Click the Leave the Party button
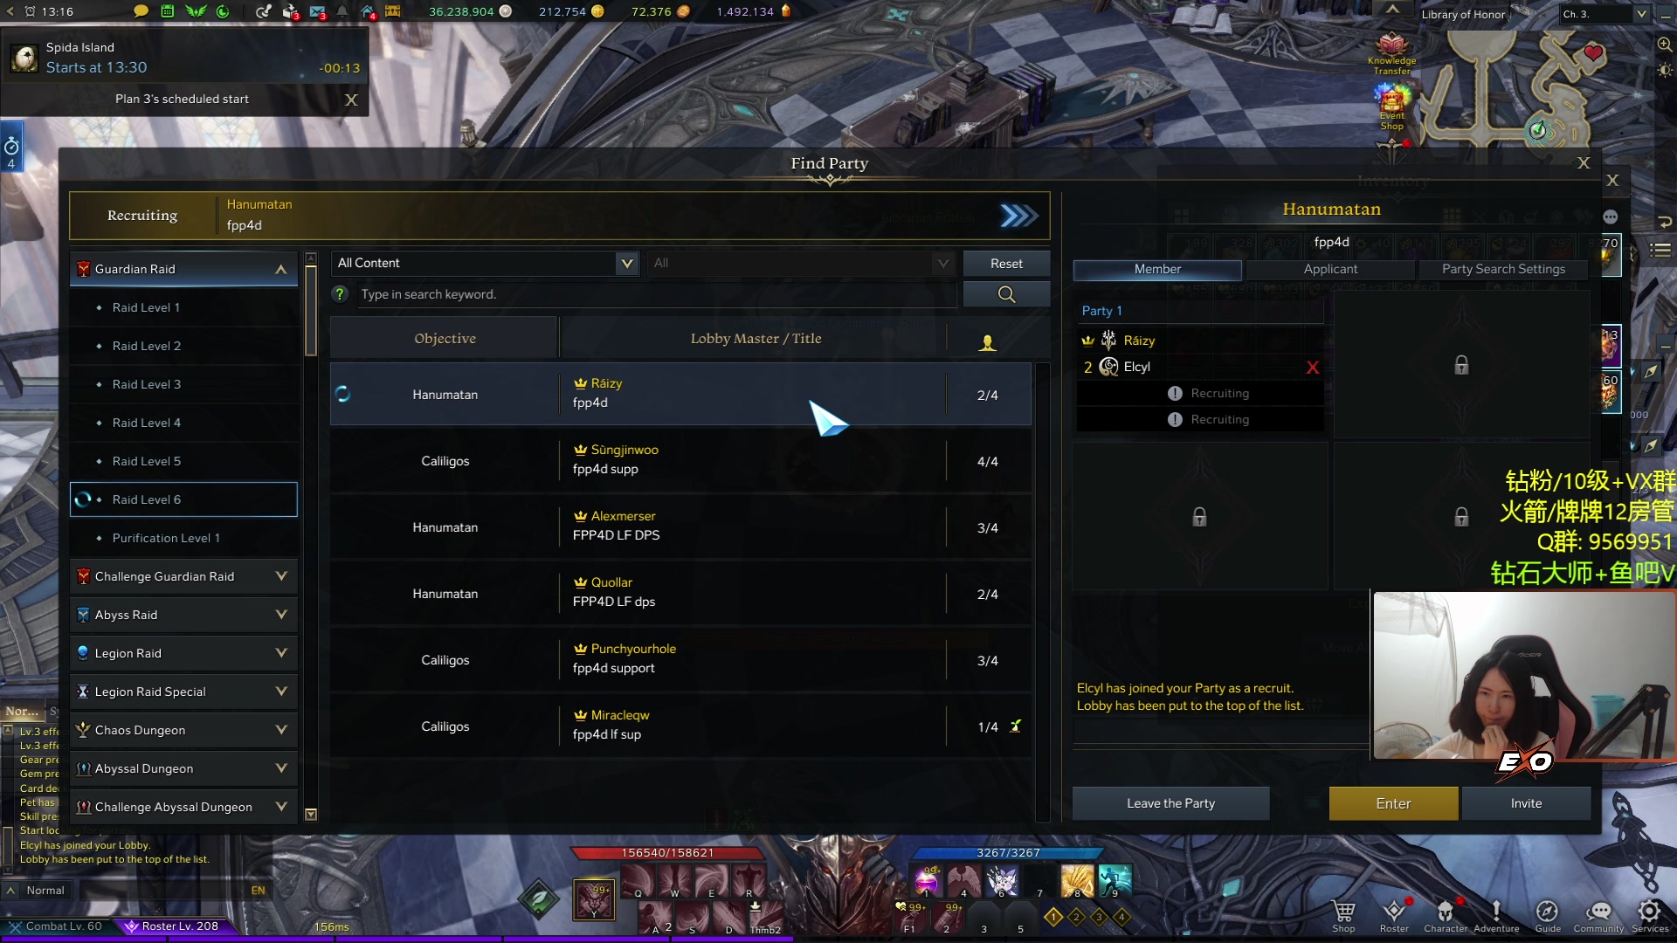This screenshot has height=943, width=1677. [x=1170, y=803]
